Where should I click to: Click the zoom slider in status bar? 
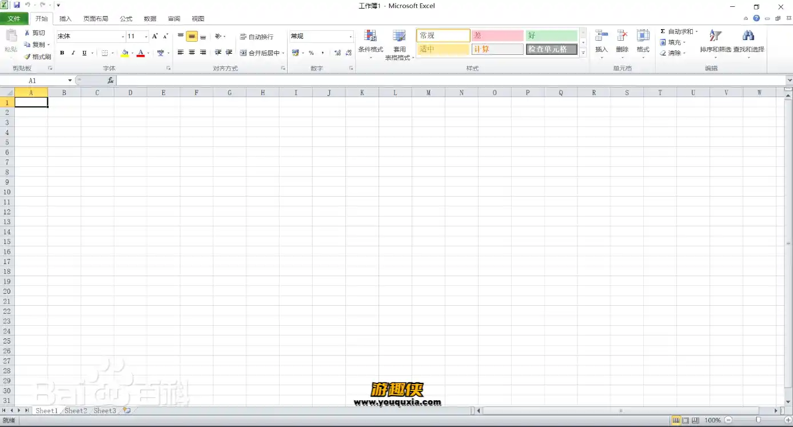[758, 420]
